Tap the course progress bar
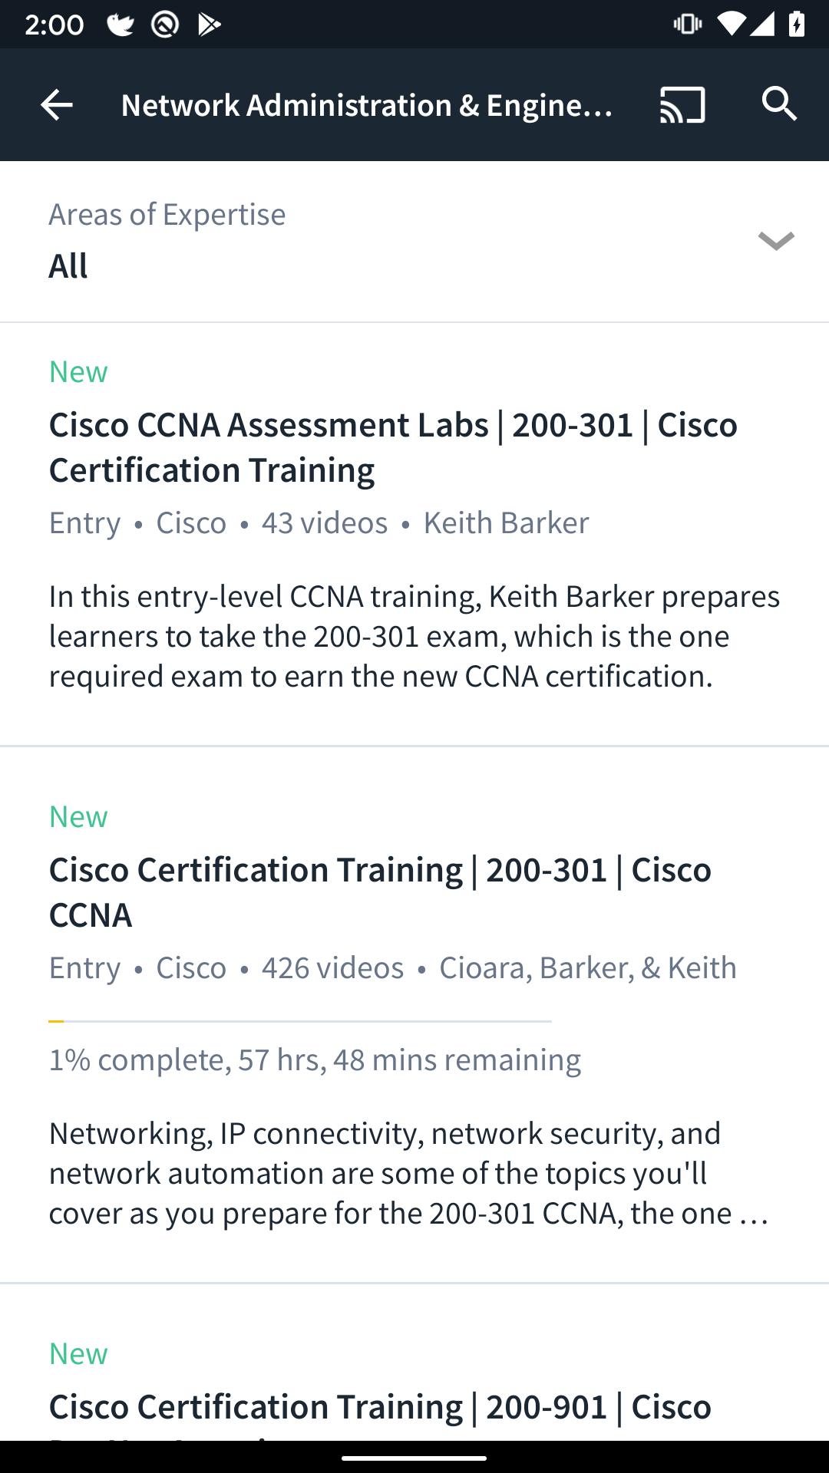Image resolution: width=829 pixels, height=1473 pixels. pyautogui.click(x=300, y=1021)
